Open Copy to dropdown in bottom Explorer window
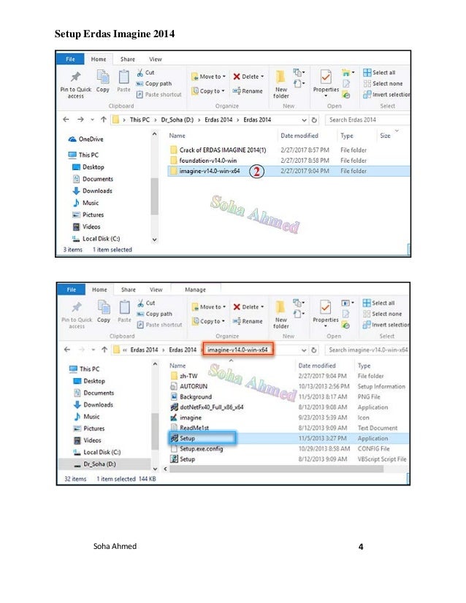Viewport: 466px width, 603px height. click(x=209, y=321)
